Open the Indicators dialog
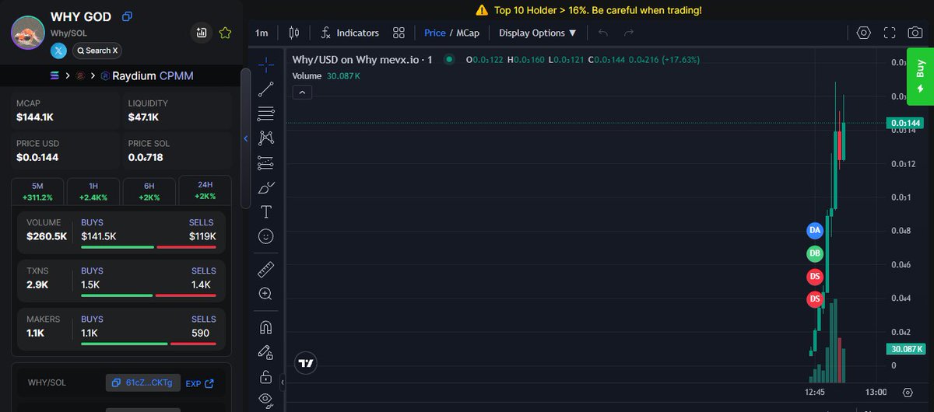 coord(349,33)
